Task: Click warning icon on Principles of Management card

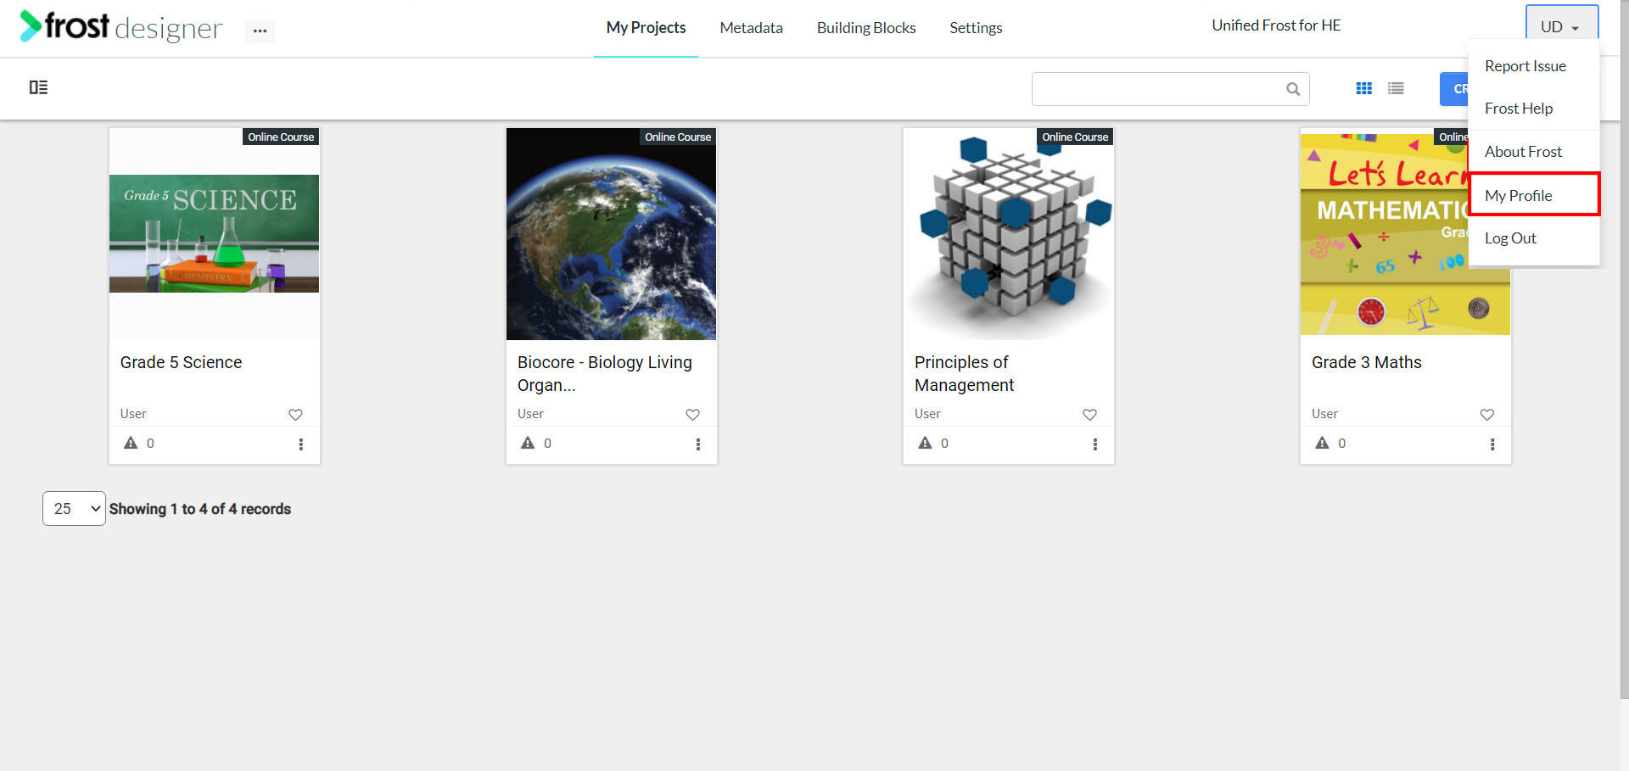Action: pos(925,443)
